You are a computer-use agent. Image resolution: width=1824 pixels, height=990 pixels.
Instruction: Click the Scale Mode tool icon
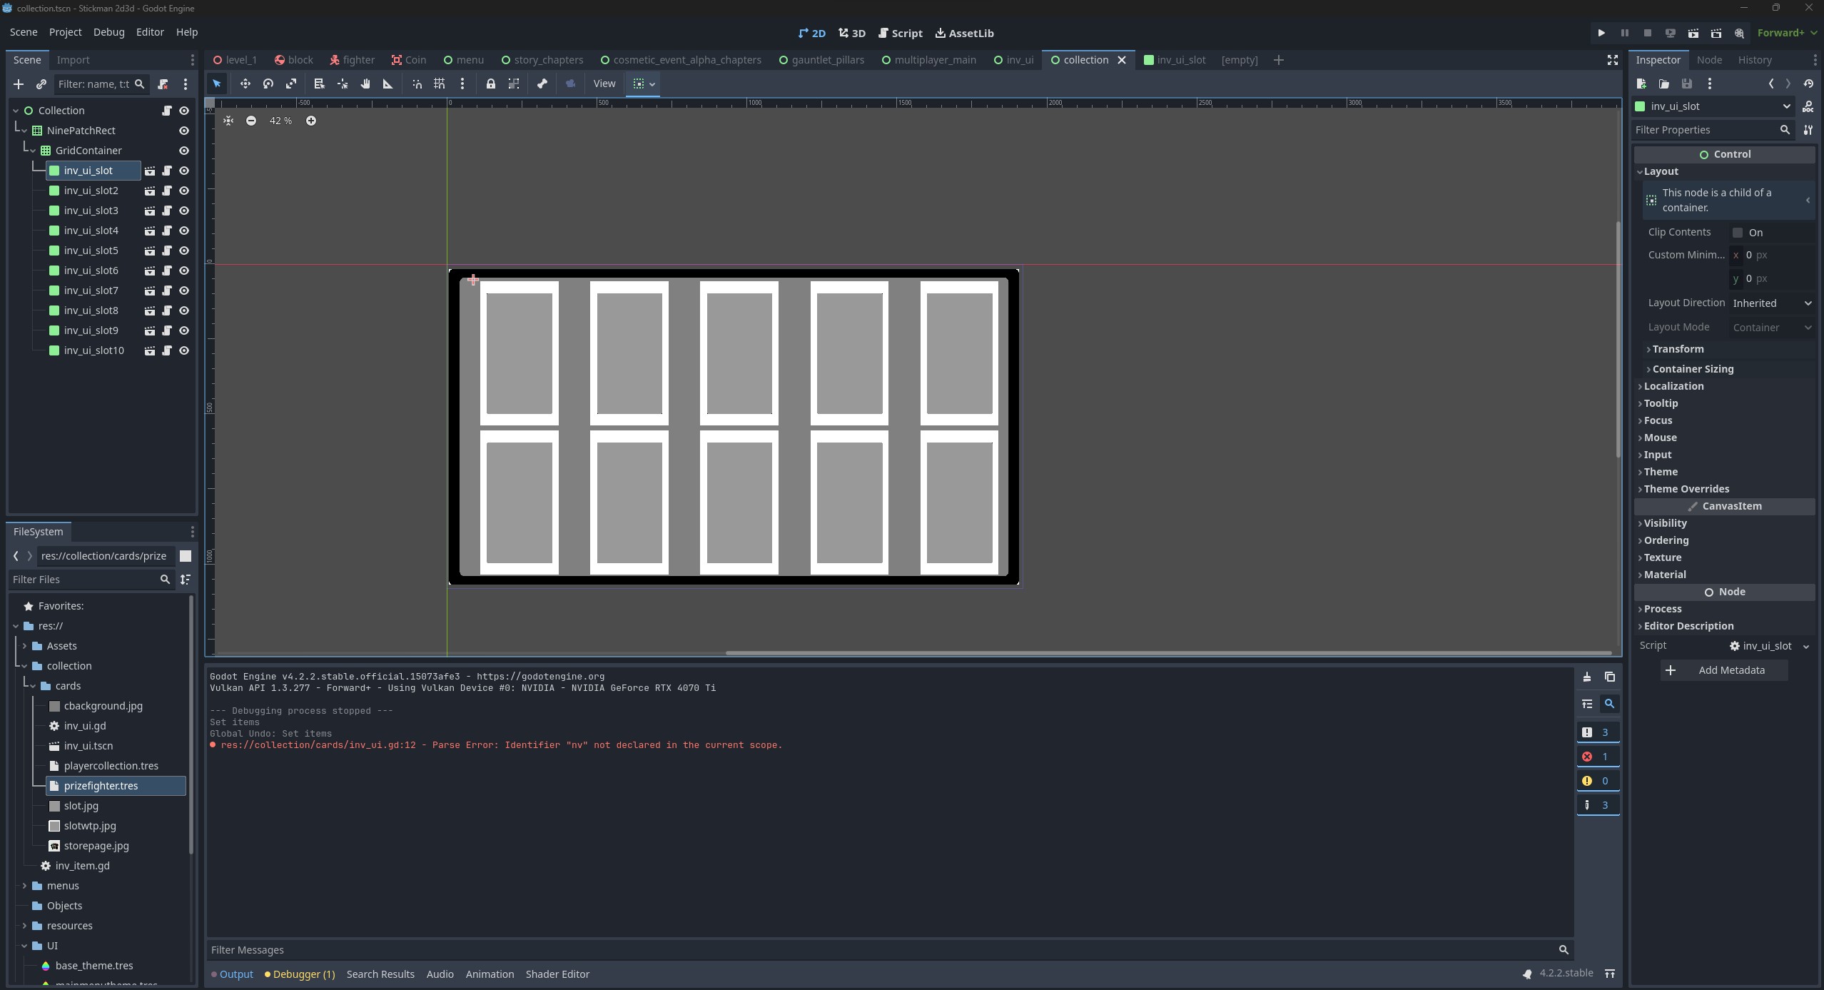[291, 84]
